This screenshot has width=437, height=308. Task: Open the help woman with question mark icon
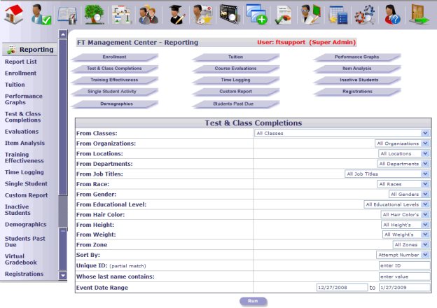click(392, 15)
